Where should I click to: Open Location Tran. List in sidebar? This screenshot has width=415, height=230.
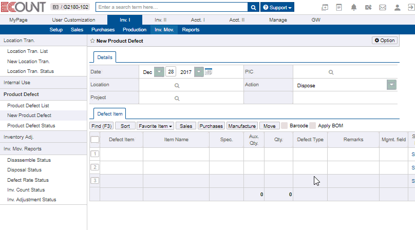28,51
